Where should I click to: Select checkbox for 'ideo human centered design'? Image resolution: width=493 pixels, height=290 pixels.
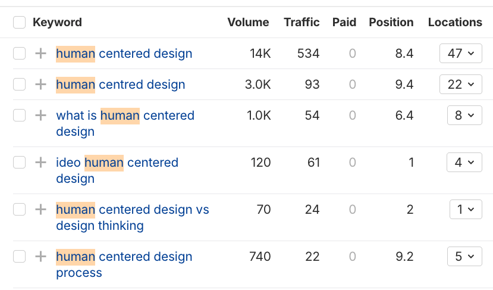click(x=20, y=163)
